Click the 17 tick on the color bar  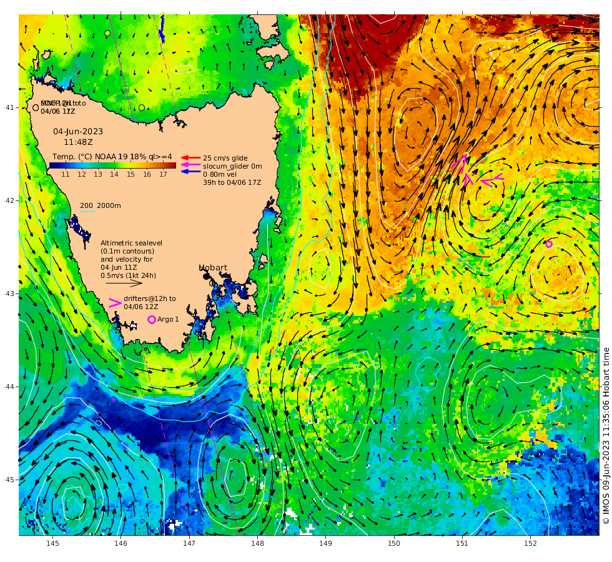click(163, 174)
